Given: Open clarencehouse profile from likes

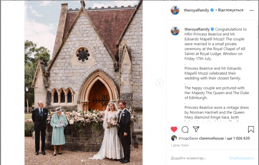Looking at the screenshot, I should pyautogui.click(x=211, y=138).
